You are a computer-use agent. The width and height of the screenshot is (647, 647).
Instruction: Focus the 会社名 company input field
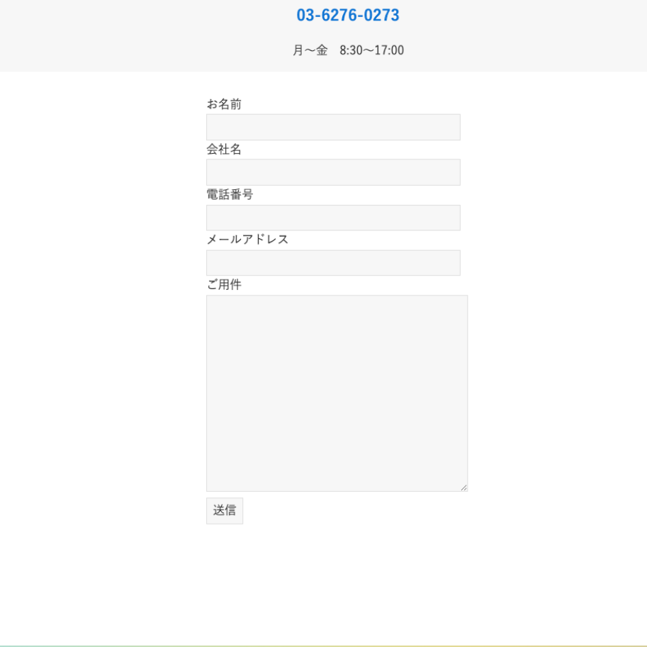pos(333,172)
